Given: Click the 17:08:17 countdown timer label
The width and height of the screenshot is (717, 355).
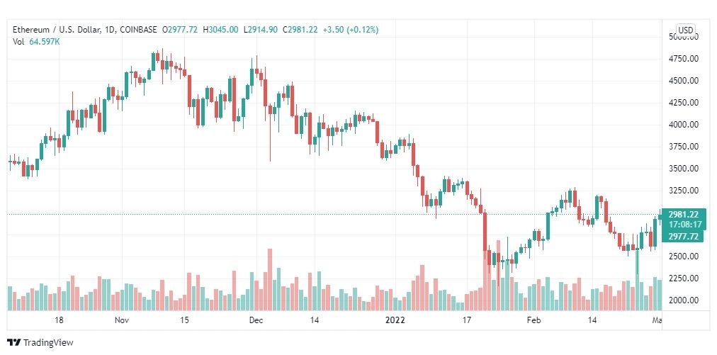Looking at the screenshot, I should point(684,225).
